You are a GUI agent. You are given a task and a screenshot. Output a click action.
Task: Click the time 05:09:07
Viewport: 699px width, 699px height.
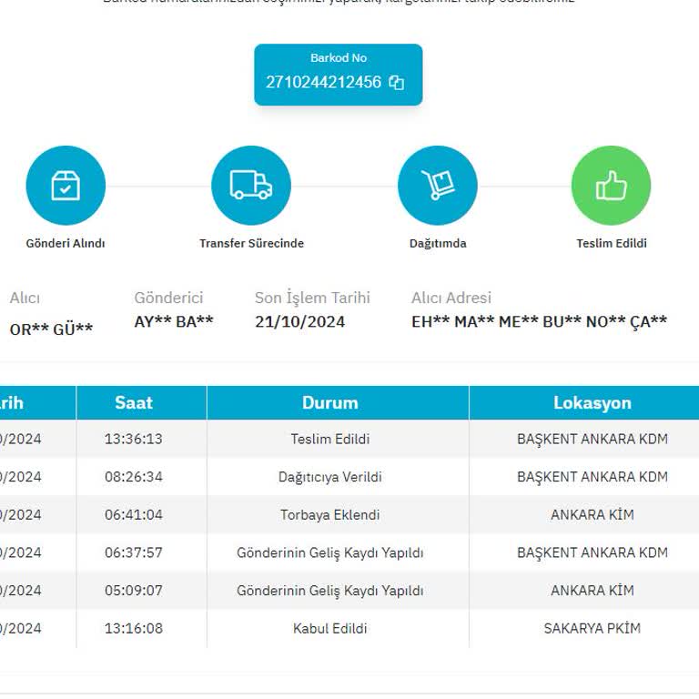tap(134, 591)
